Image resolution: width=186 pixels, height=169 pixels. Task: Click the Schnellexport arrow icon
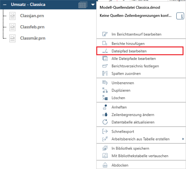tap(105, 131)
